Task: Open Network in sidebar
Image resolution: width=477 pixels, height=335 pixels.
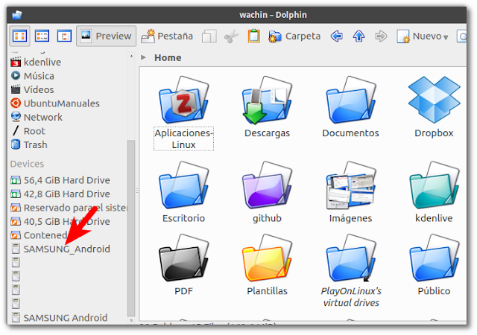Action: pos(37,118)
